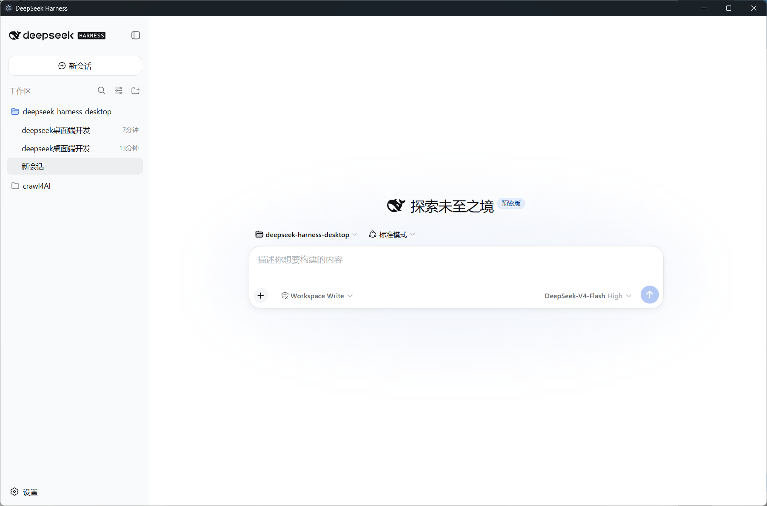Open the 标准模式 mode dropdown

pyautogui.click(x=392, y=235)
